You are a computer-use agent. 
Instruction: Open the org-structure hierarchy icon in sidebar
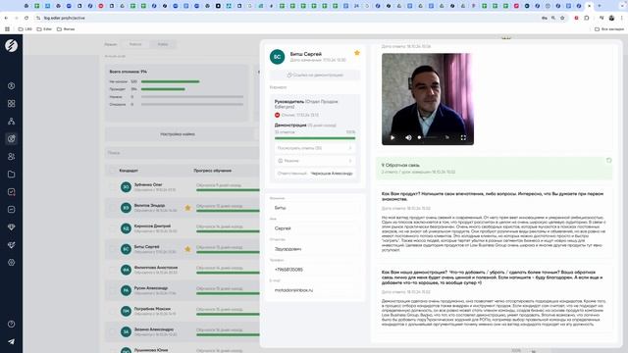click(11, 122)
